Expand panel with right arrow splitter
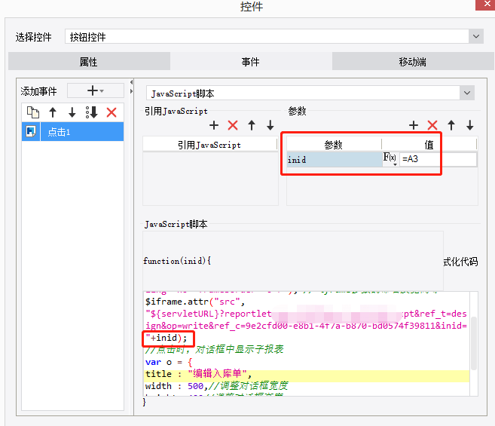This screenshot has height=426, width=495. click(131, 91)
